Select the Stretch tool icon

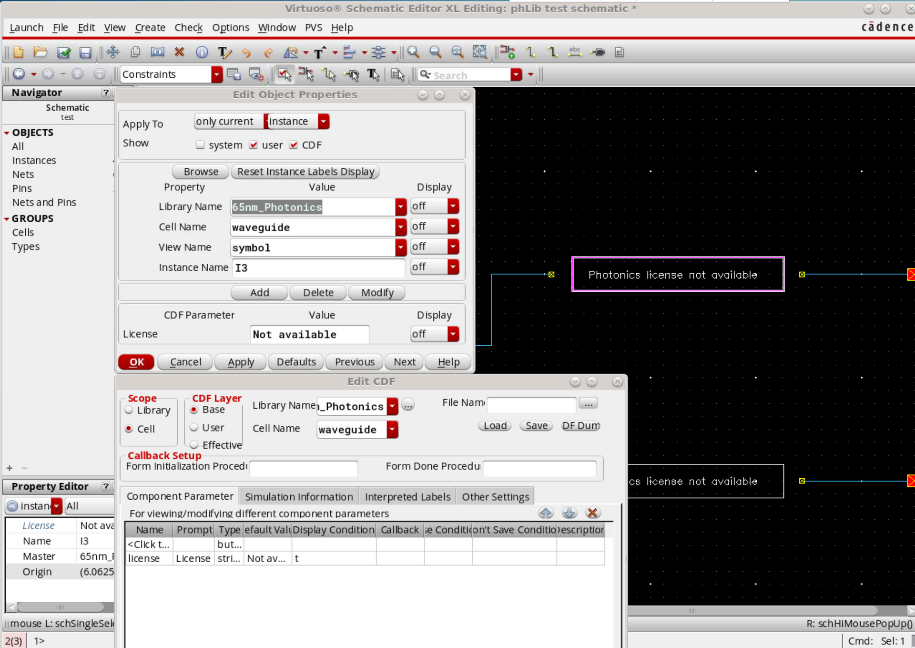[157, 51]
